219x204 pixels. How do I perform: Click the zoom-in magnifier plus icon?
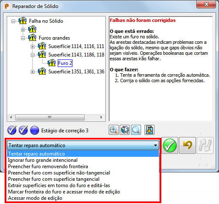tap(114, 130)
